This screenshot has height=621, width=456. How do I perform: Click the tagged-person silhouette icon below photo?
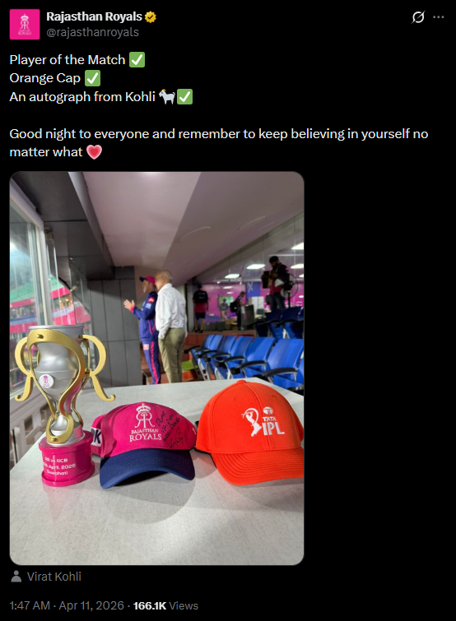pos(16,577)
